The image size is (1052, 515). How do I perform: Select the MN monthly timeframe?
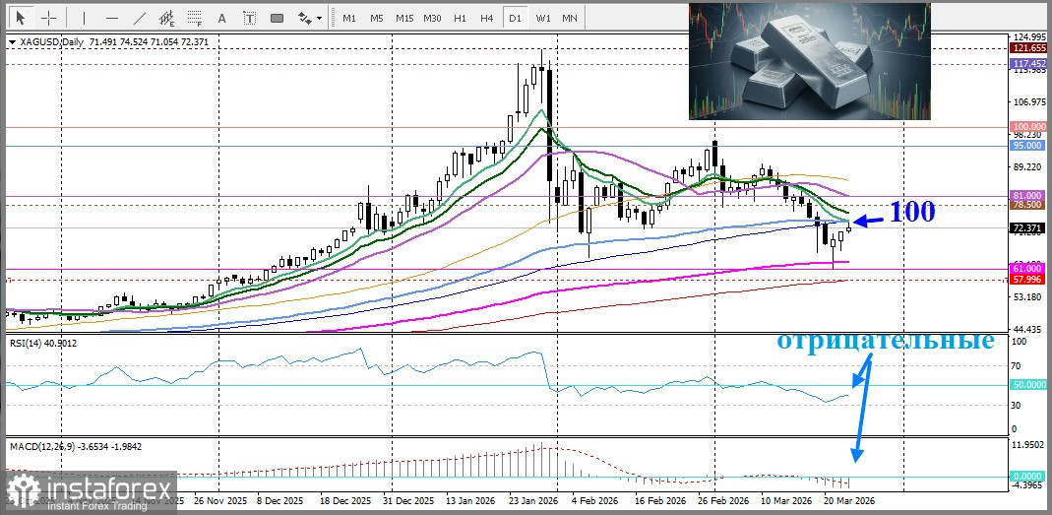tap(570, 18)
